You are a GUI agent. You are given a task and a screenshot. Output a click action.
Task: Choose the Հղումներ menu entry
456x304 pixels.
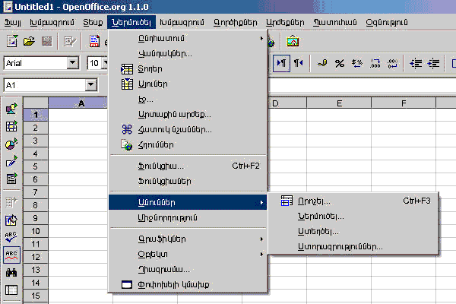pos(188,144)
